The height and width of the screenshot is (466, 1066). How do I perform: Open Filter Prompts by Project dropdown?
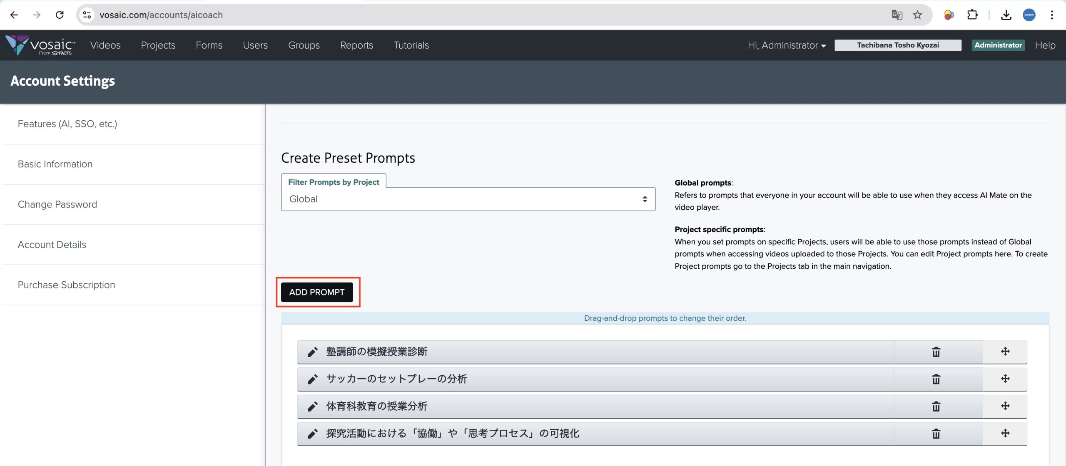(468, 199)
